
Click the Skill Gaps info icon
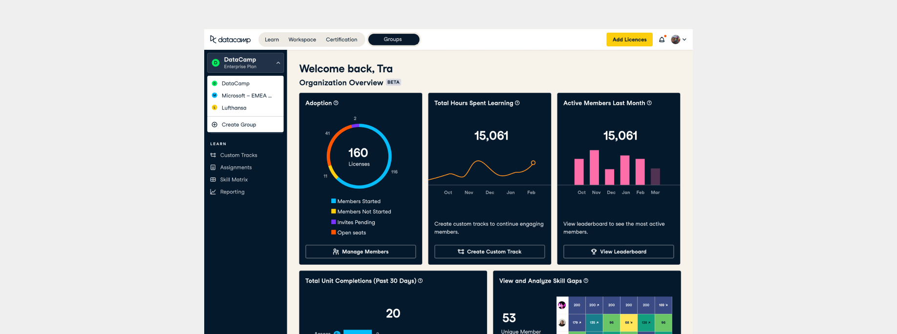pos(586,281)
